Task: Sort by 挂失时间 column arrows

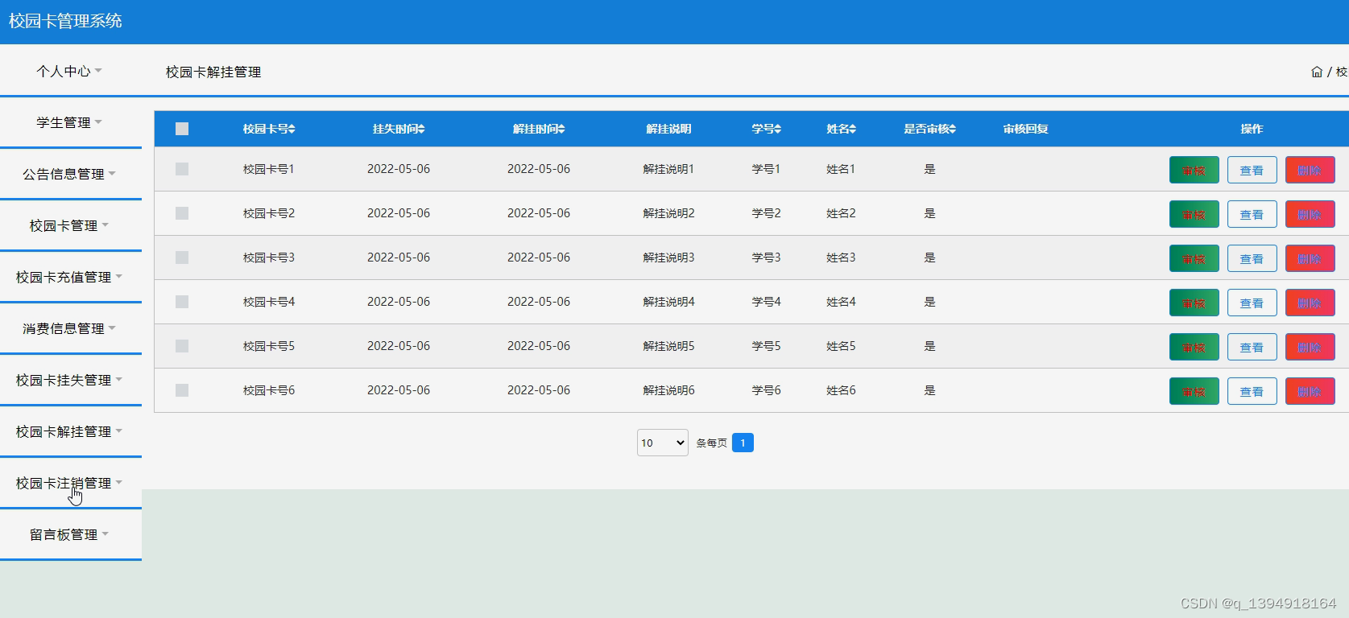Action: pyautogui.click(x=422, y=129)
